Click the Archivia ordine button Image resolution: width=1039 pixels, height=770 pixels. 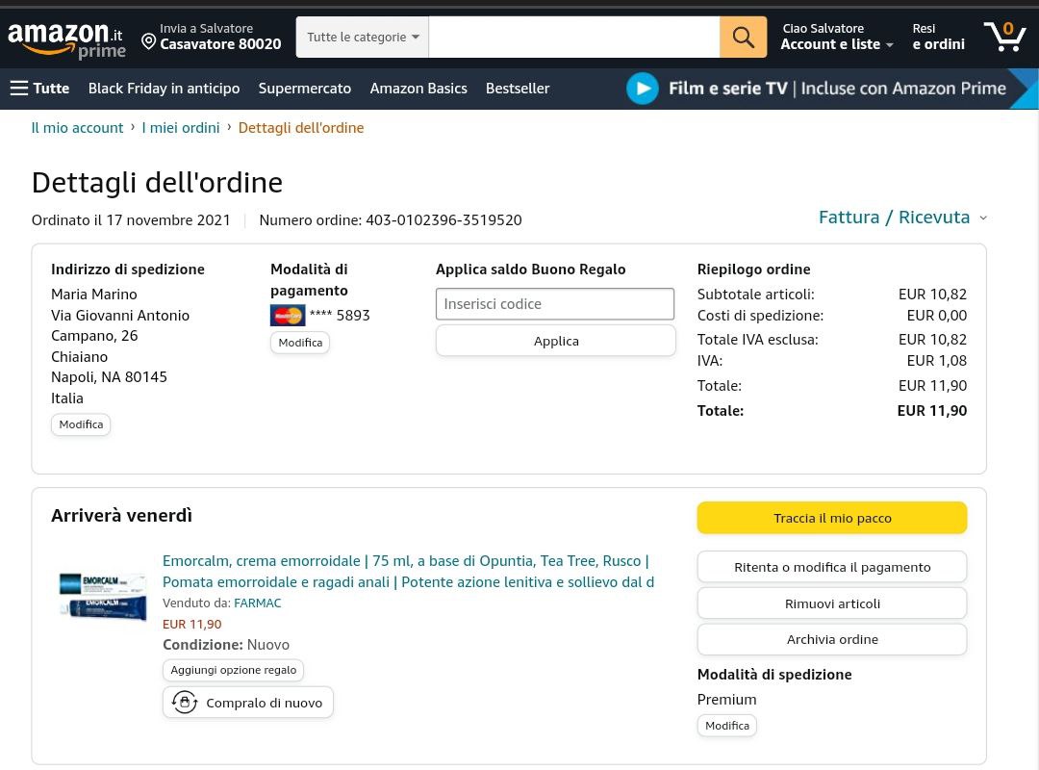[831, 639]
